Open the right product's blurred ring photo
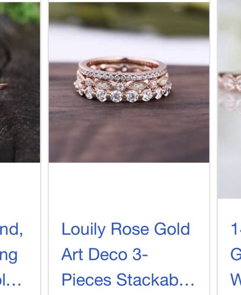Screen dimensions: 241x295 [229, 99]
